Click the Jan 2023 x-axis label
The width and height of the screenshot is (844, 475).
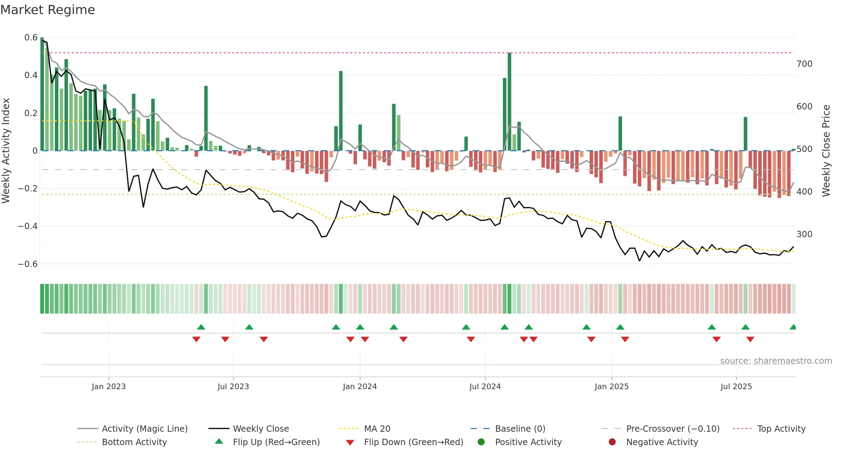tap(109, 386)
